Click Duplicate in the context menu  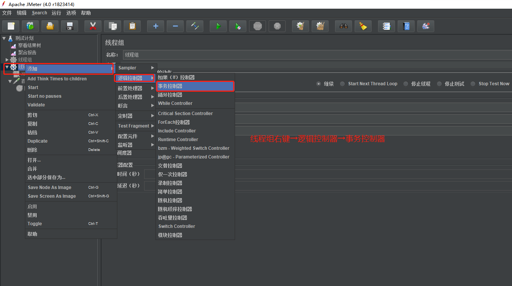(x=71, y=141)
